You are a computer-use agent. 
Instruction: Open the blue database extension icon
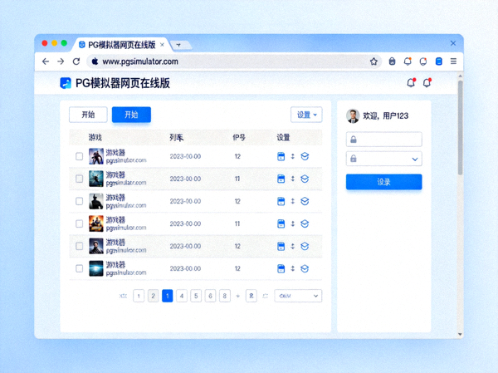pyautogui.click(x=438, y=61)
